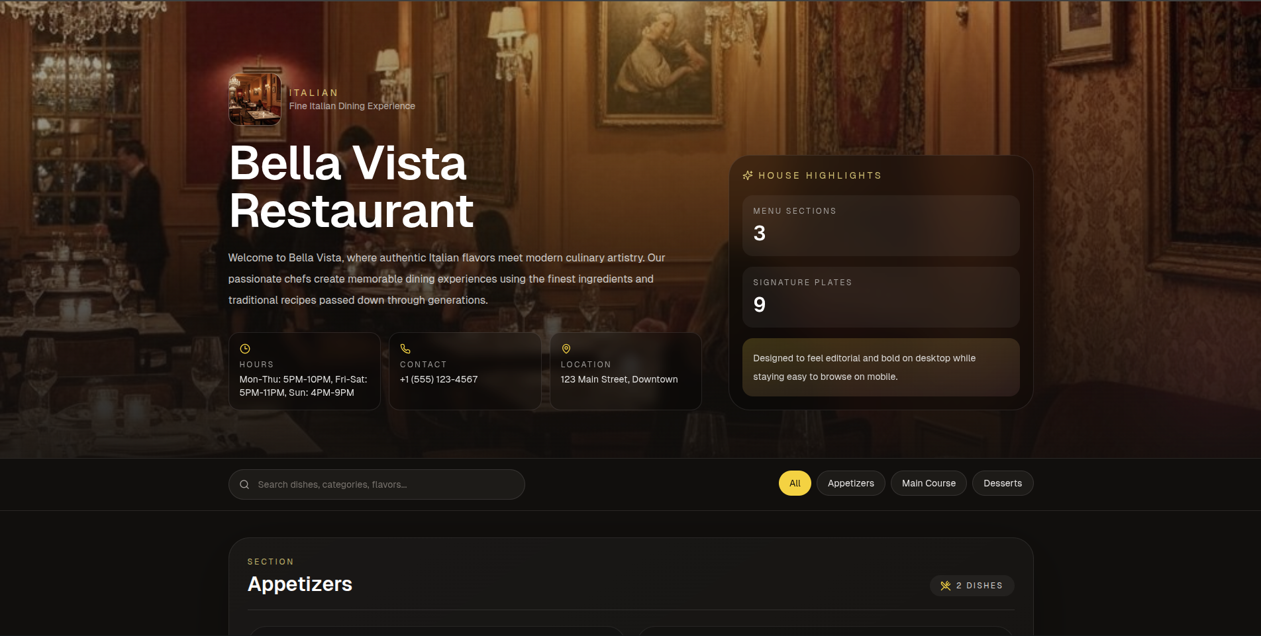Click the magnifying glass in the search bar

point(244,484)
